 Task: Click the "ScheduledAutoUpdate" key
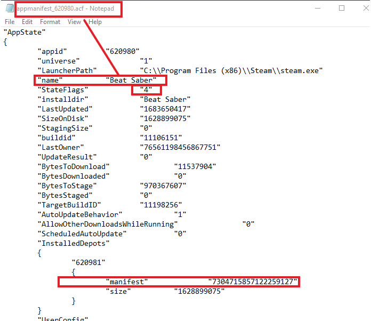(x=82, y=234)
